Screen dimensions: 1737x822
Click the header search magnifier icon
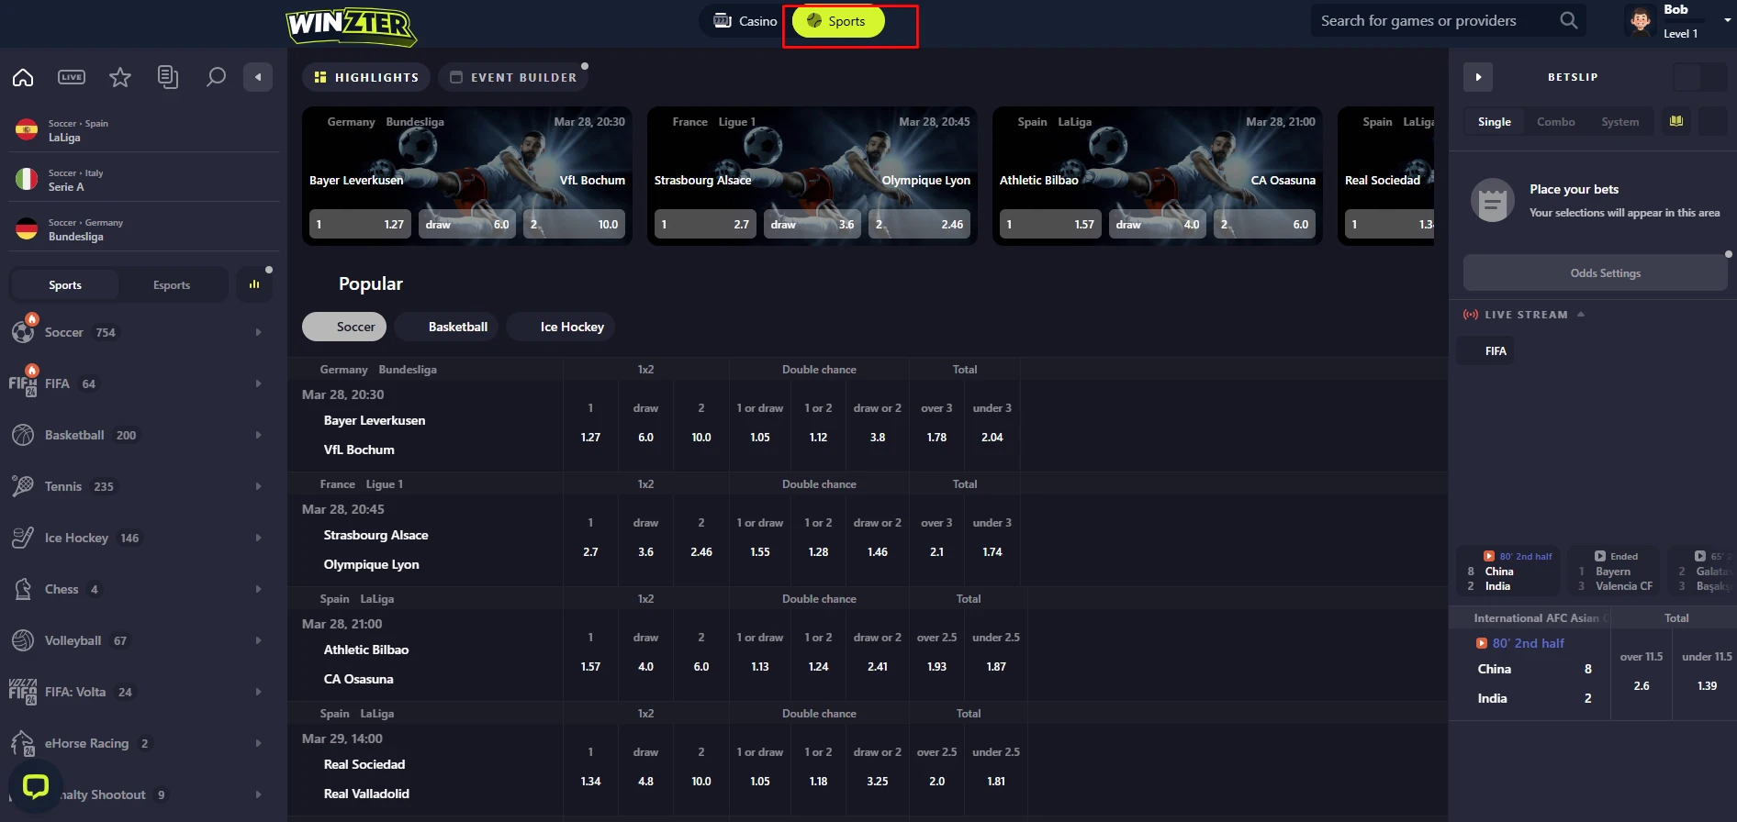tap(1569, 20)
